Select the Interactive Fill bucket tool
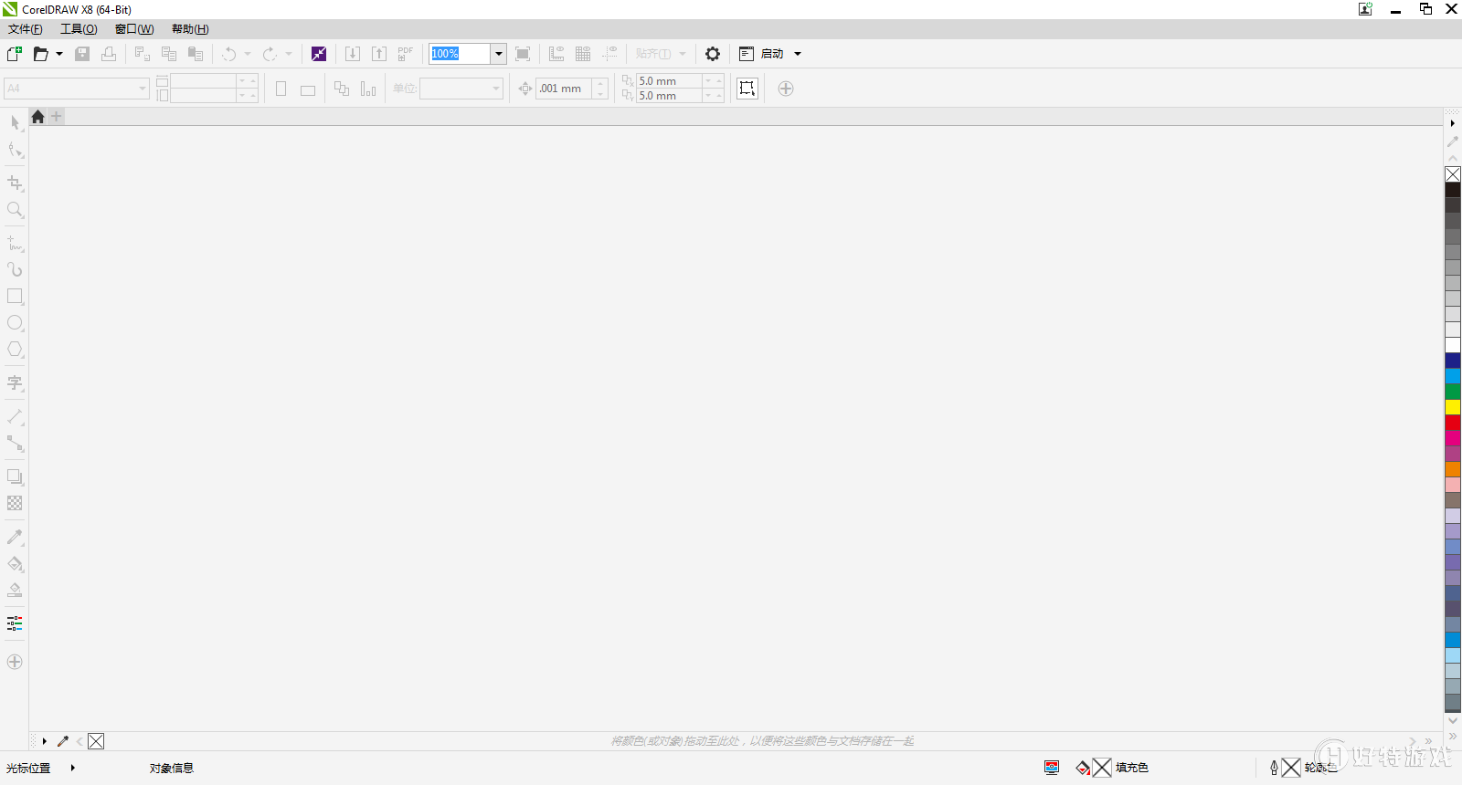This screenshot has width=1462, height=785. tap(15, 564)
